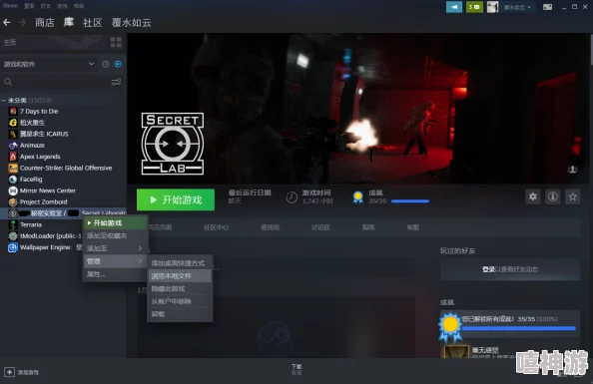Favorite the game with star icon
Viewport: 593px width, 384px height.
click(x=573, y=196)
